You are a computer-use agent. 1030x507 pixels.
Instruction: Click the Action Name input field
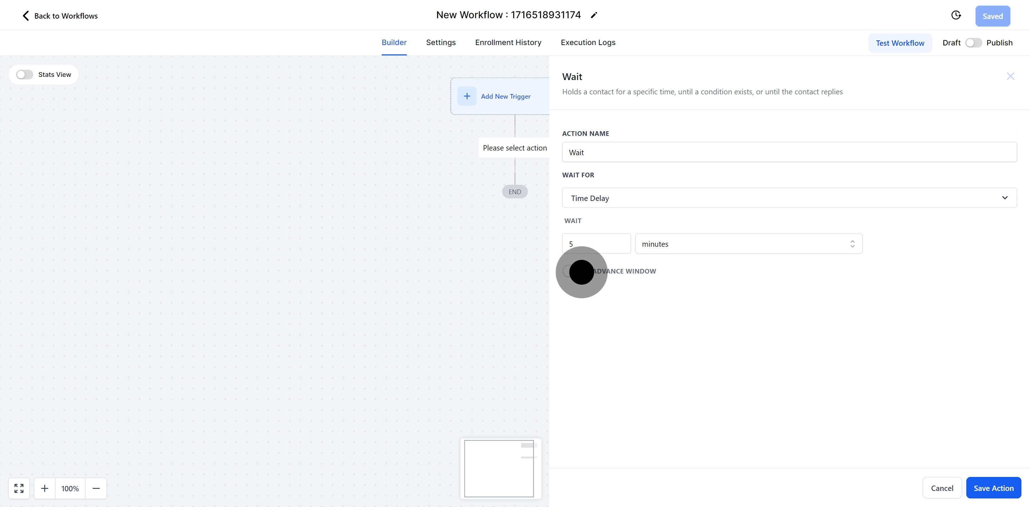(x=789, y=152)
